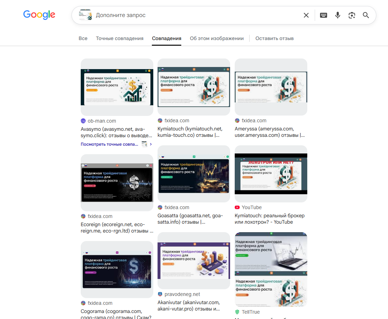Open 'Goasatta (goasatta.net...' result title
The width and height of the screenshot is (388, 319).
pos(190,219)
